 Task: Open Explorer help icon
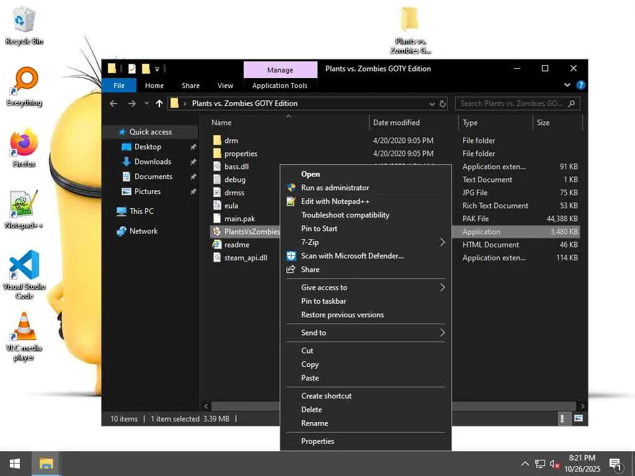coord(580,85)
